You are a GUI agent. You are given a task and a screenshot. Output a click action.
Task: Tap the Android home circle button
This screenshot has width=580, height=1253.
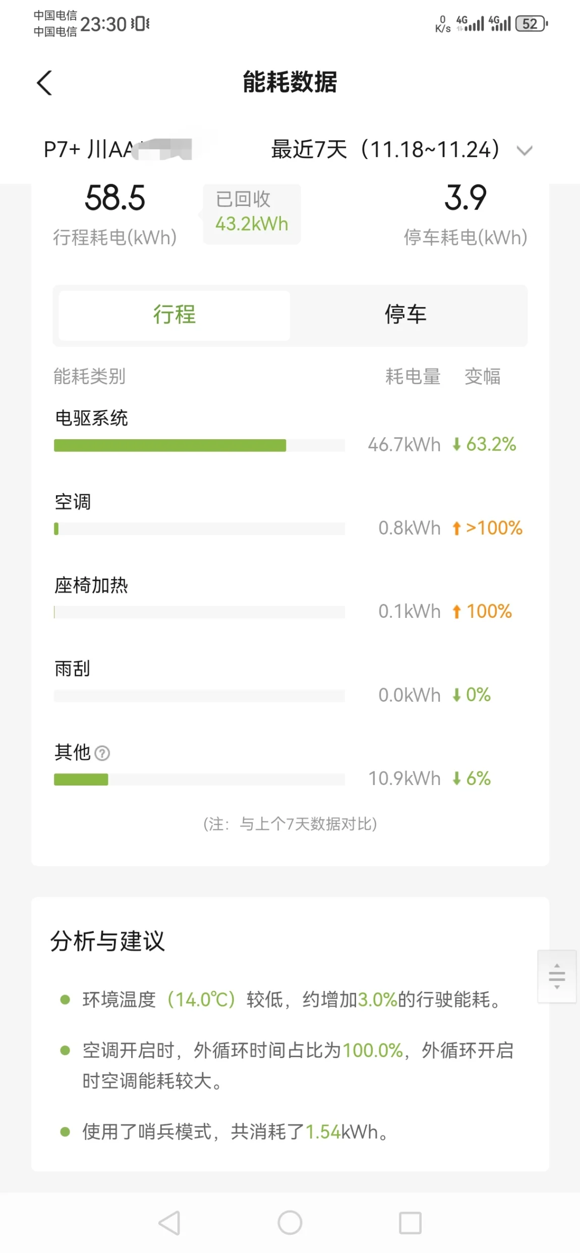coord(290,1223)
